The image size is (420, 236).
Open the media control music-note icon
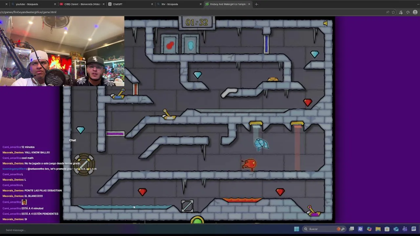[x=401, y=12]
